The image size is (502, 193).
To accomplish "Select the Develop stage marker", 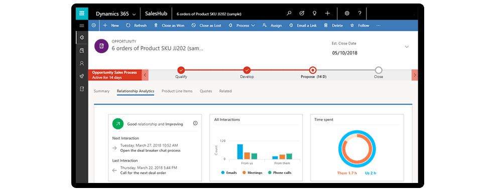I will [x=247, y=70].
